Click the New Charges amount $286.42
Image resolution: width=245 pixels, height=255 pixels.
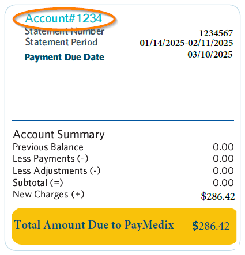(x=218, y=196)
